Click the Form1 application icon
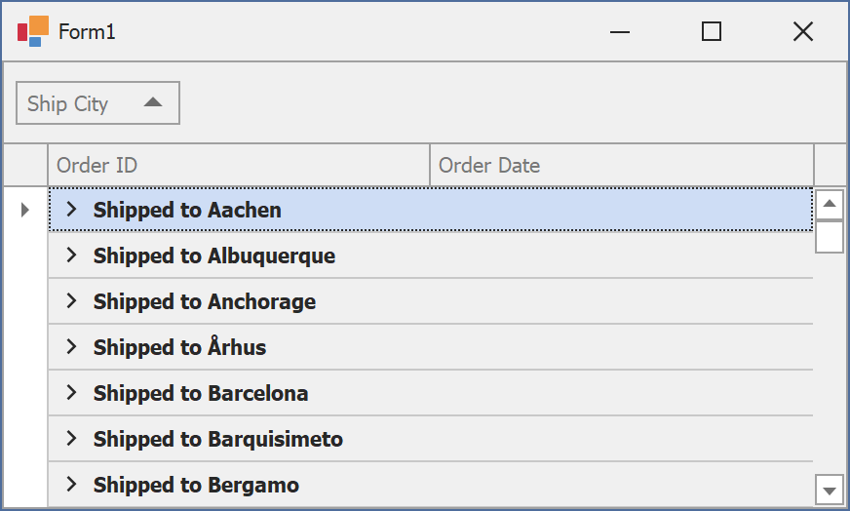850x511 pixels. [x=32, y=31]
